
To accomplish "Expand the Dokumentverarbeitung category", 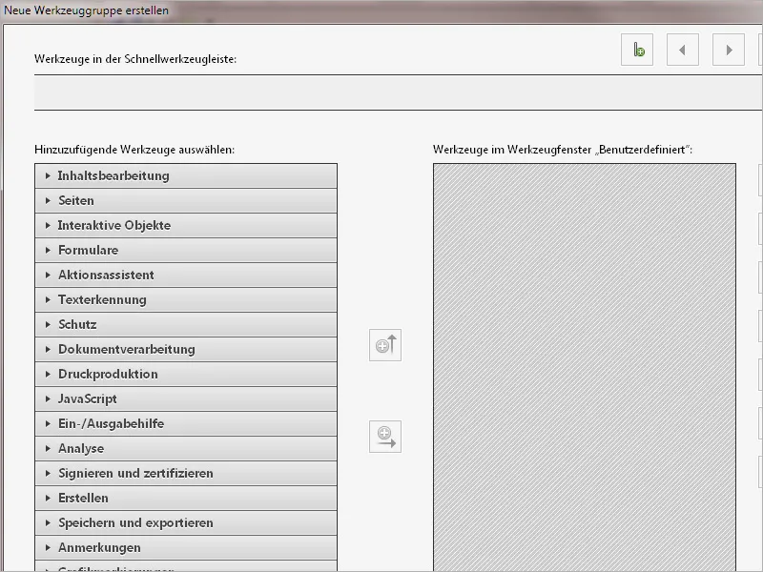I will [186, 350].
